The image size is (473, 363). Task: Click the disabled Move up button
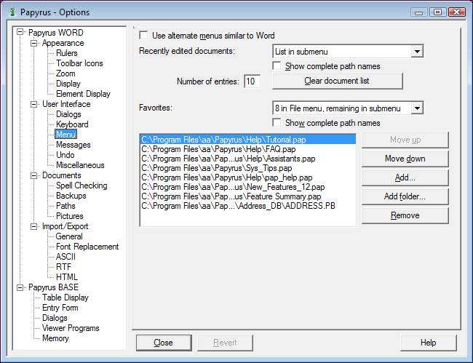pos(405,140)
